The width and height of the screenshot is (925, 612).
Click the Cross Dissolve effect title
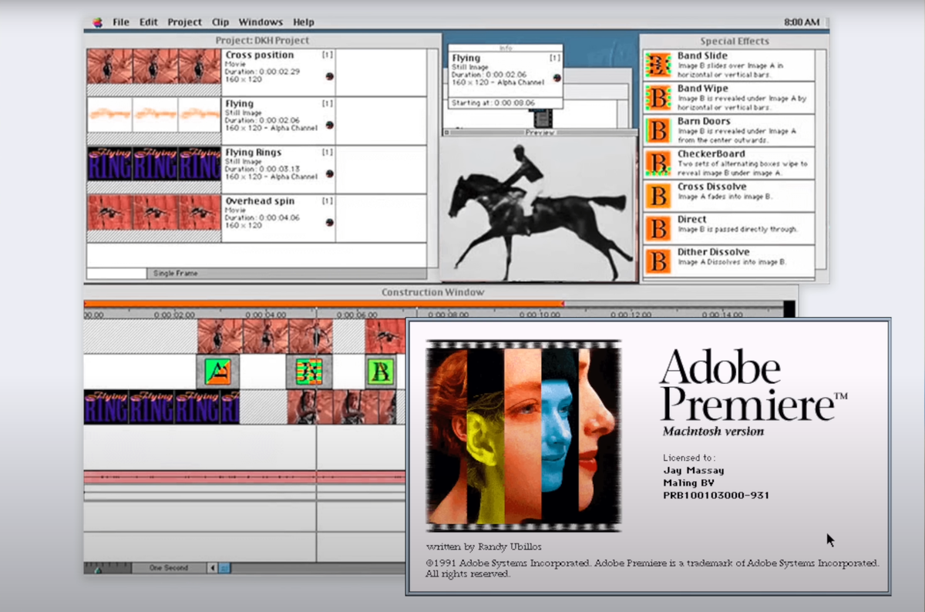pyautogui.click(x=712, y=187)
